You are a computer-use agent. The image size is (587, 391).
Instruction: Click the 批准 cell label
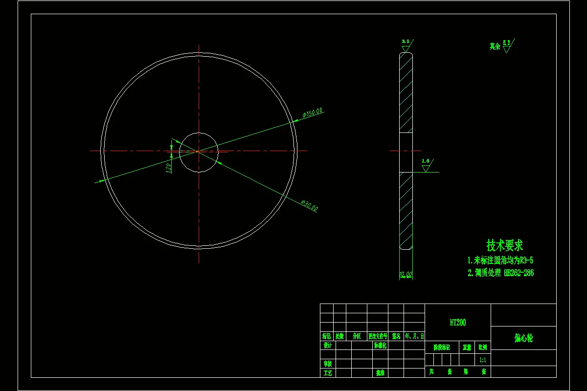coord(380,373)
